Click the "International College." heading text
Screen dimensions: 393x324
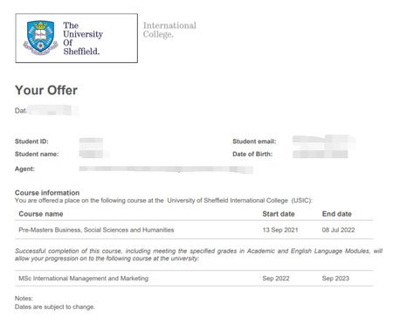(x=169, y=30)
